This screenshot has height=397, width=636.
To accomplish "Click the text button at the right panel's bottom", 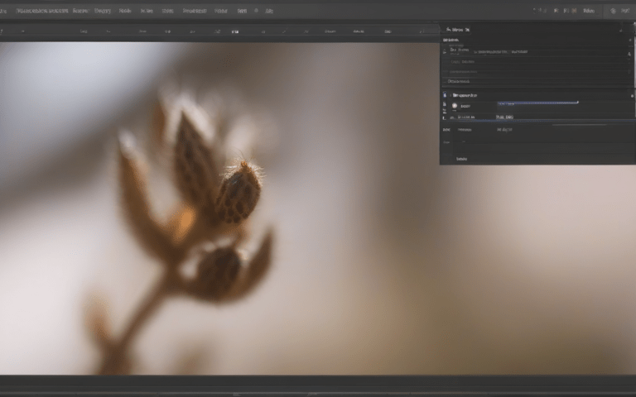I will coord(461,158).
